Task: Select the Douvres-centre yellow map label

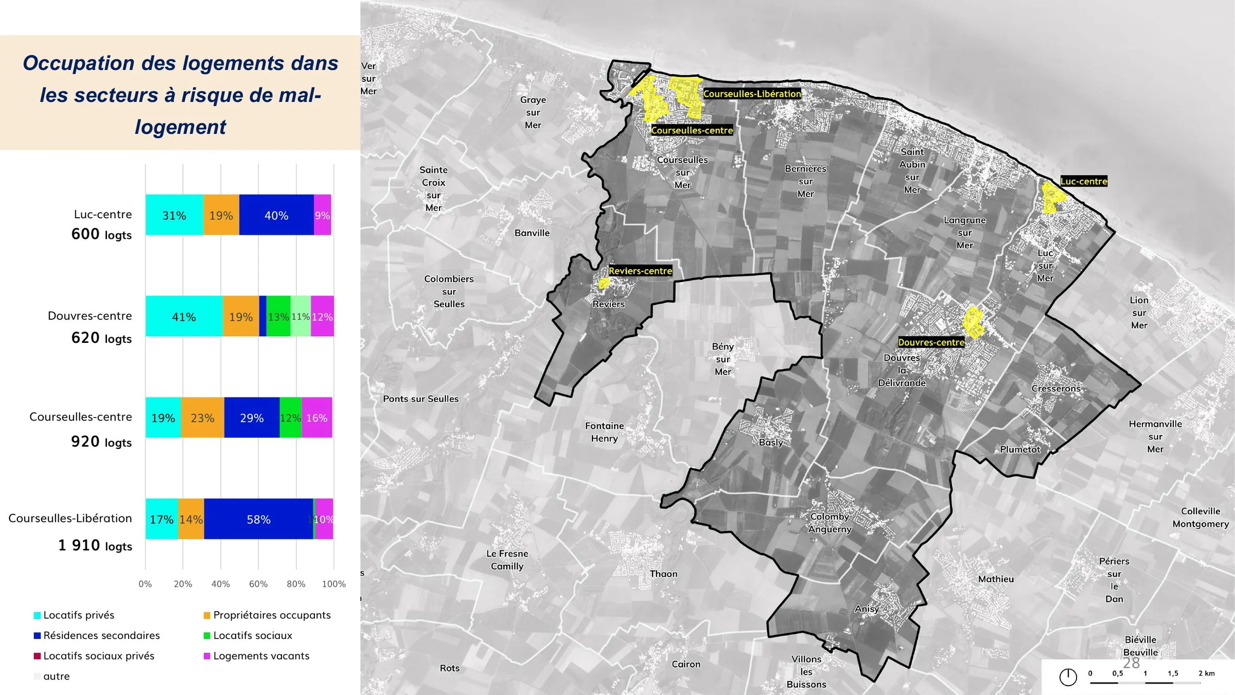Action: (x=931, y=342)
